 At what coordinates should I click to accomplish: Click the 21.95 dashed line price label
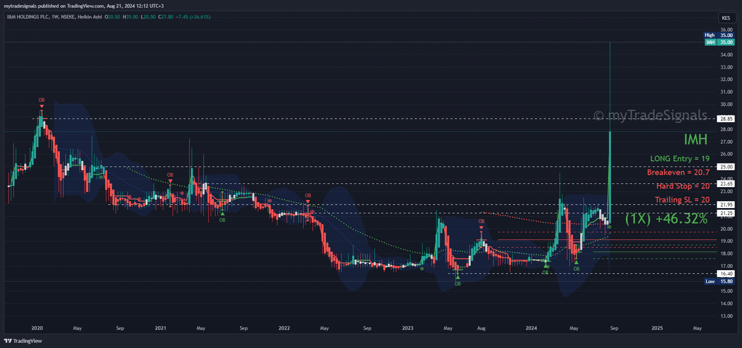[x=725, y=204]
